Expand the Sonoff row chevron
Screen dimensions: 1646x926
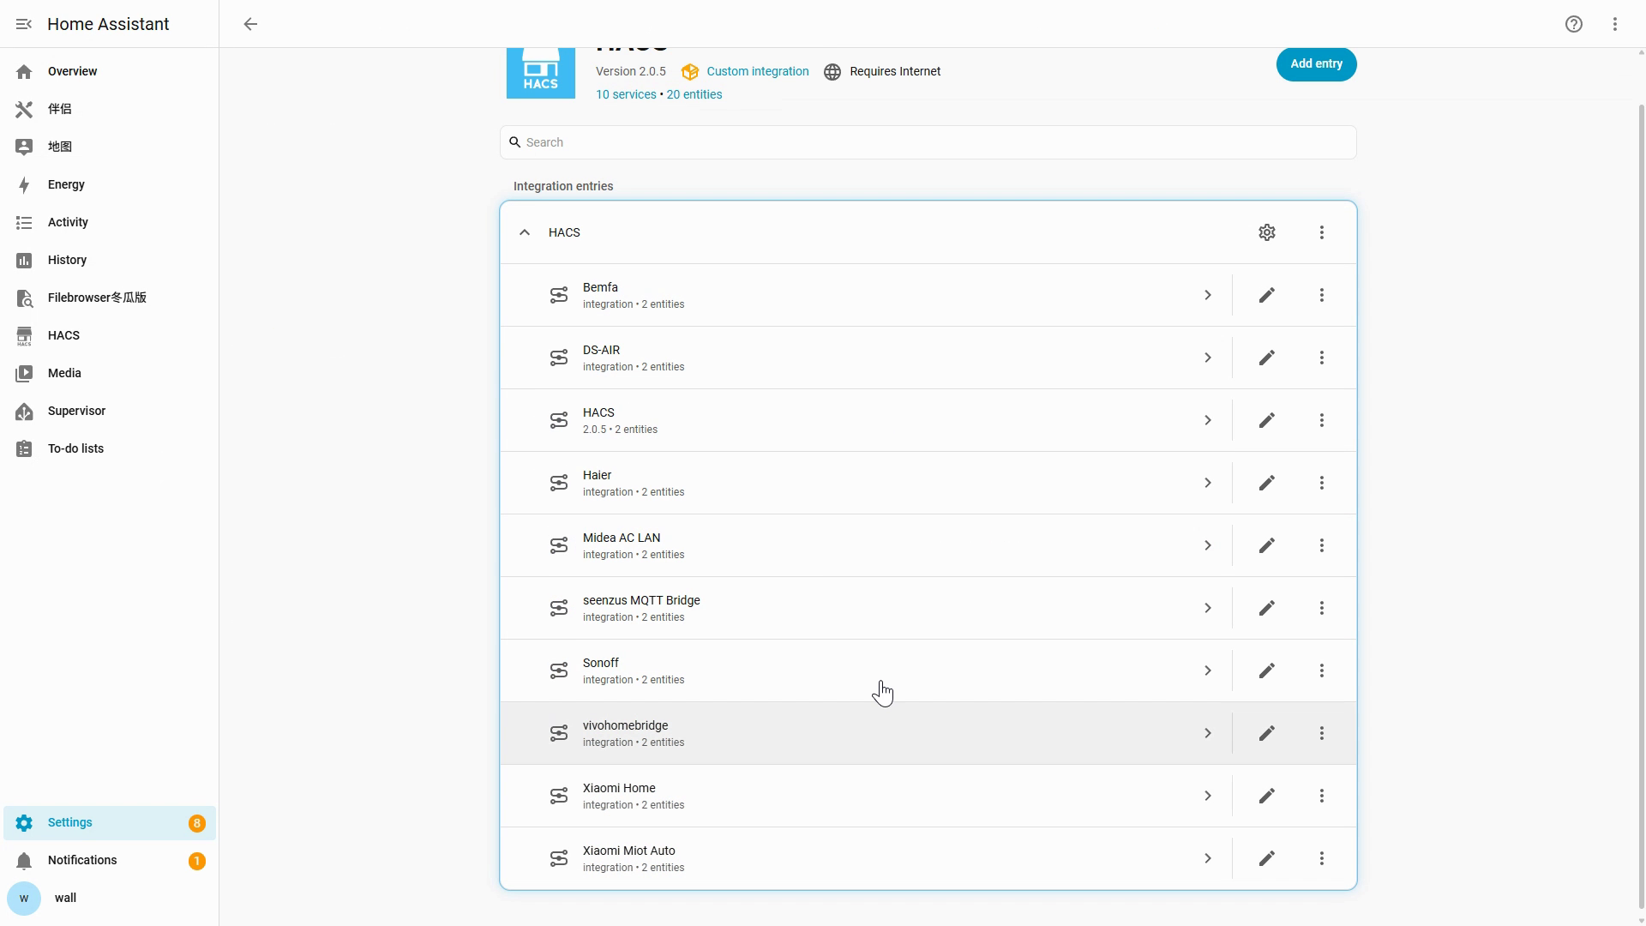tap(1208, 670)
